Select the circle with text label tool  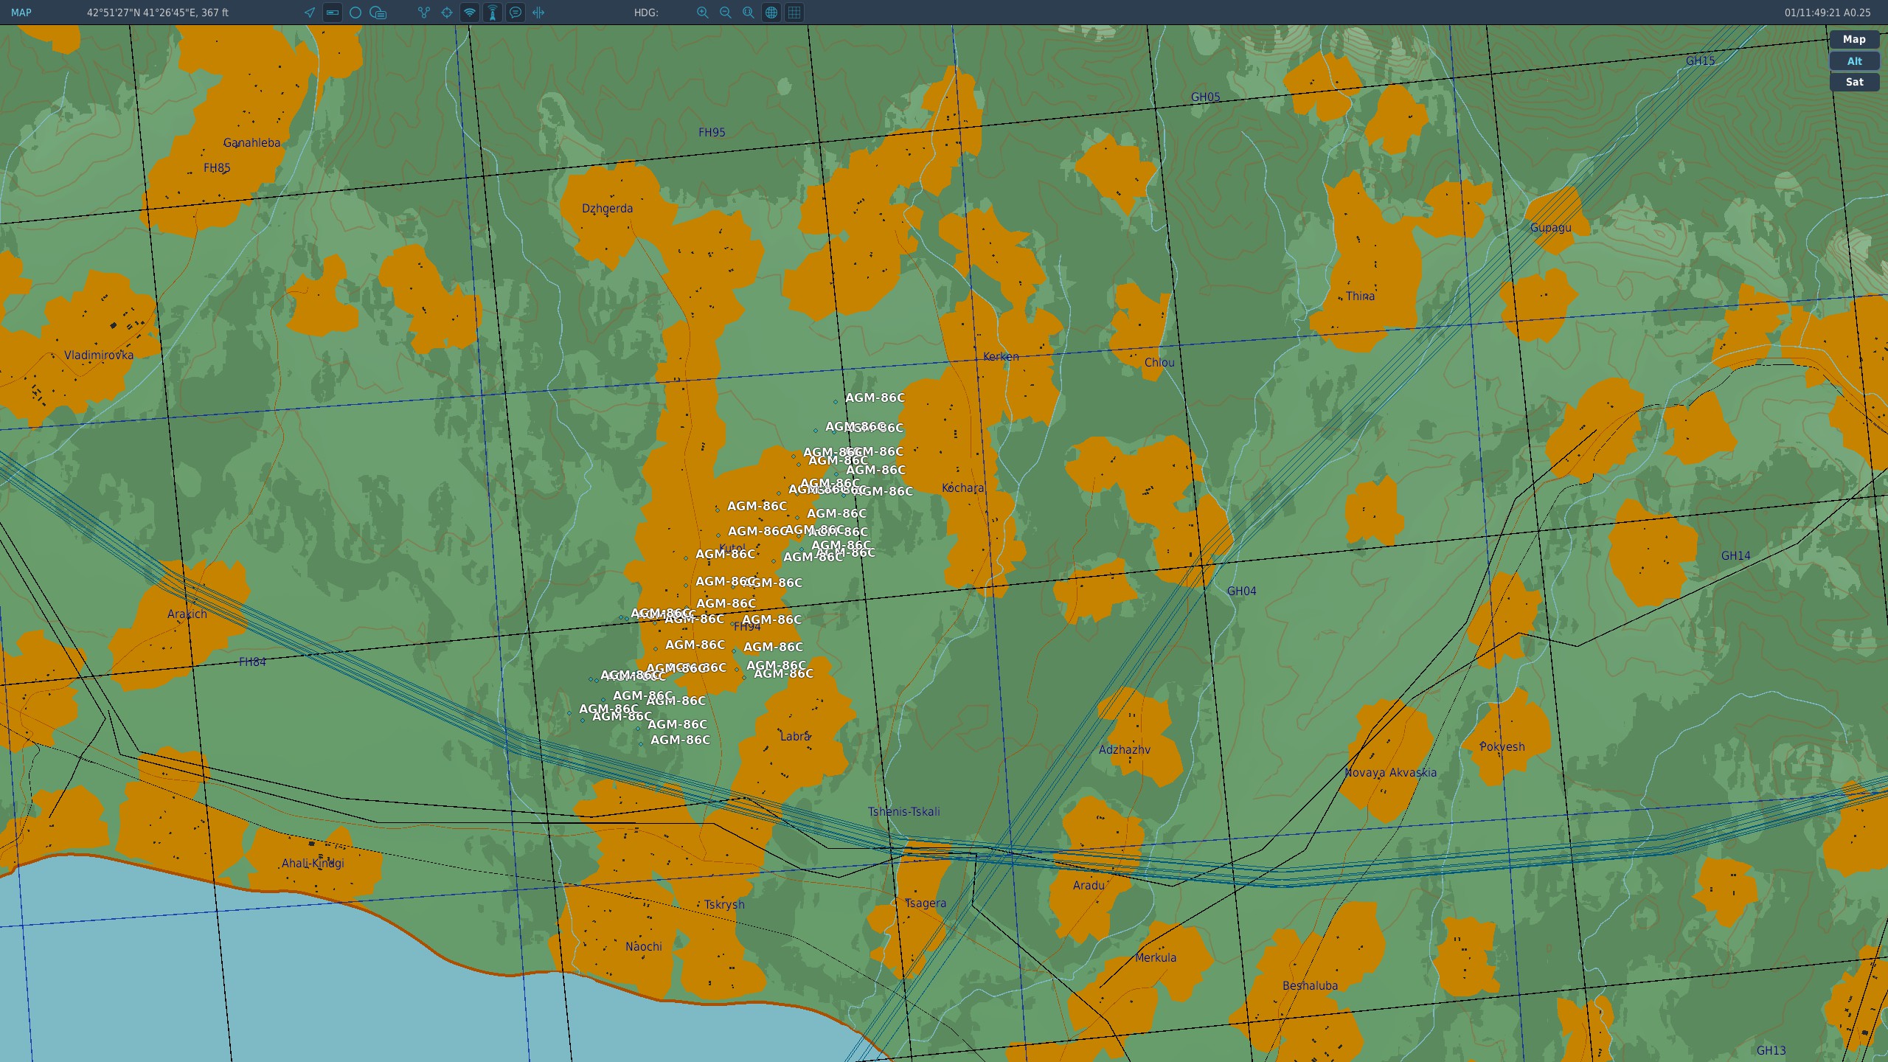click(378, 13)
